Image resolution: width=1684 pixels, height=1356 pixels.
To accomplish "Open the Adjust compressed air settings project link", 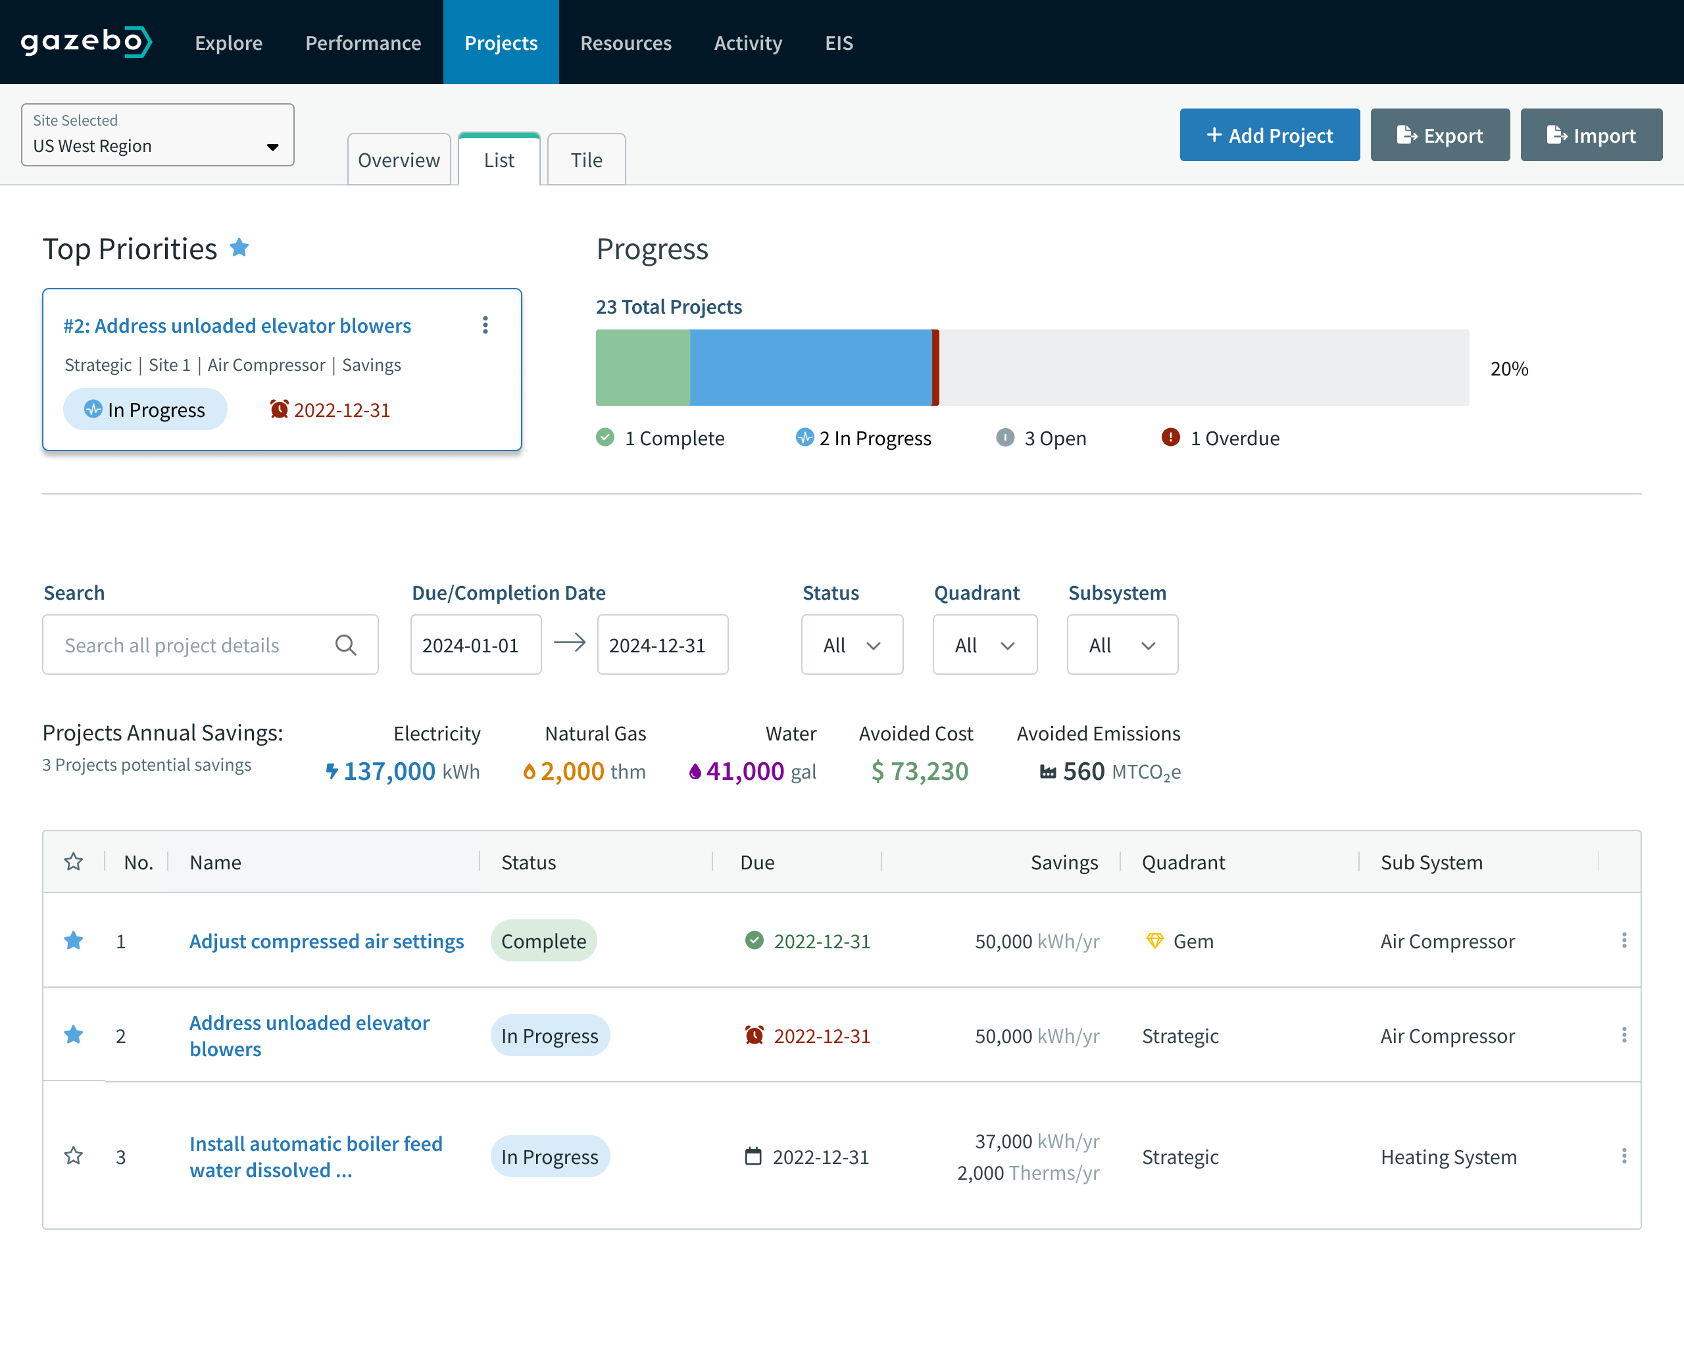I will pyautogui.click(x=326, y=941).
